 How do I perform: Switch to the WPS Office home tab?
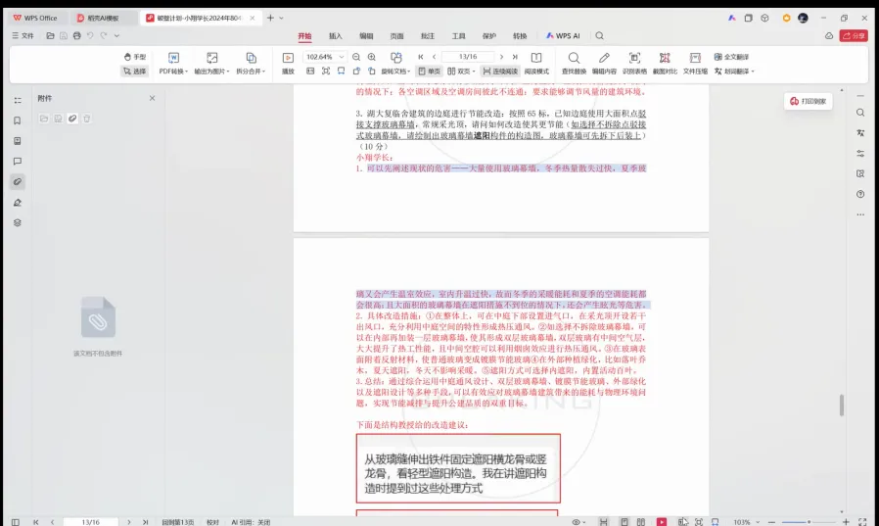coord(36,18)
